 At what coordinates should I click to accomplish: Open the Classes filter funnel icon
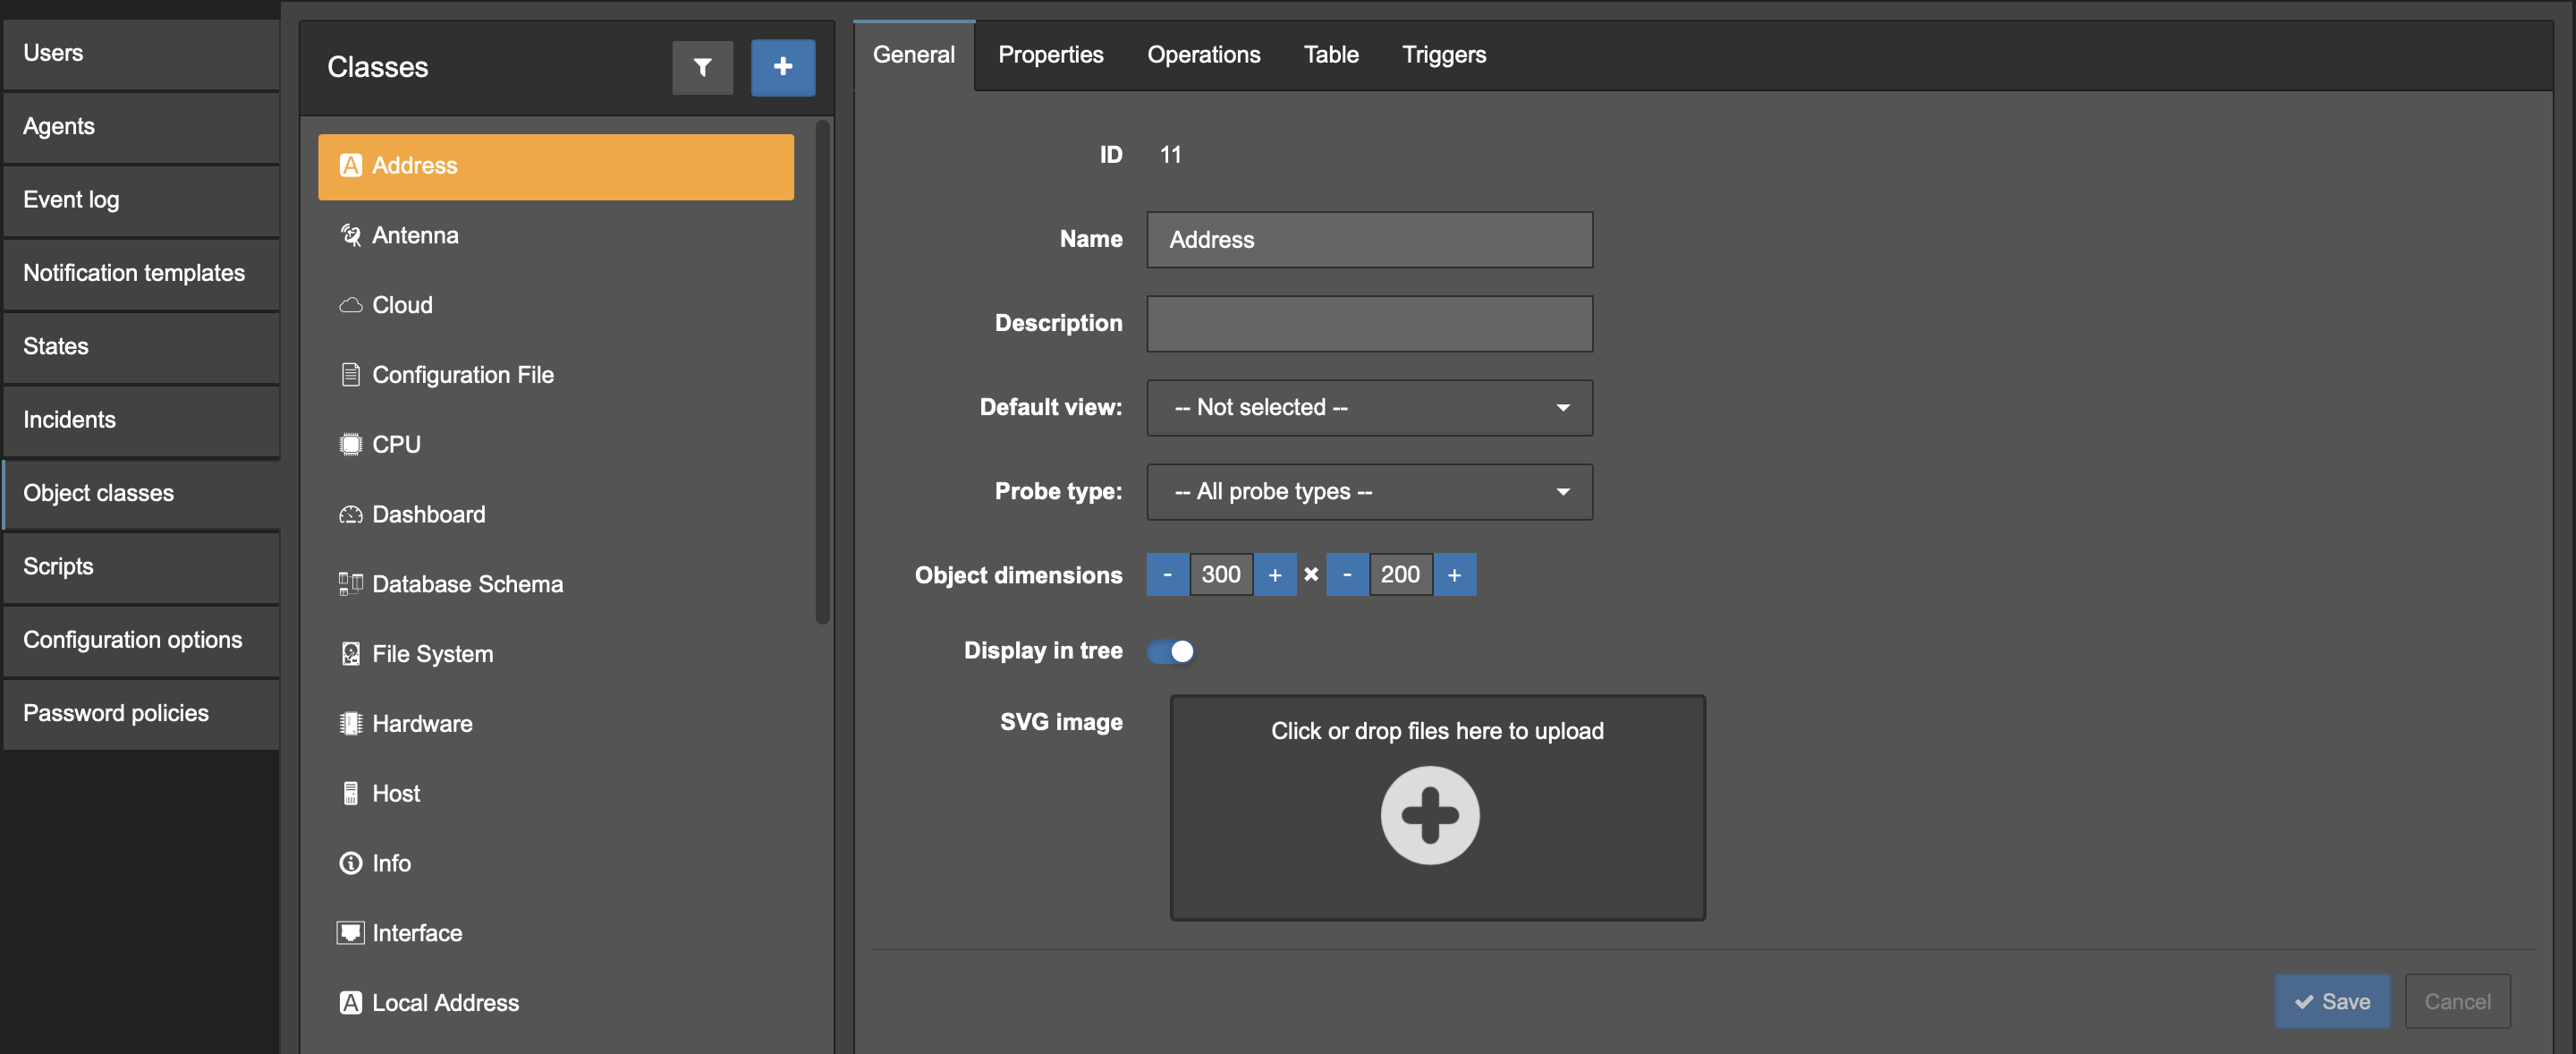coord(702,67)
